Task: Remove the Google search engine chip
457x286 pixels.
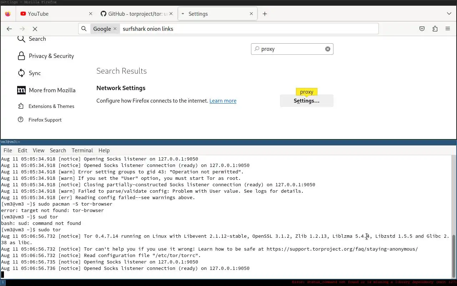Action: [x=115, y=29]
